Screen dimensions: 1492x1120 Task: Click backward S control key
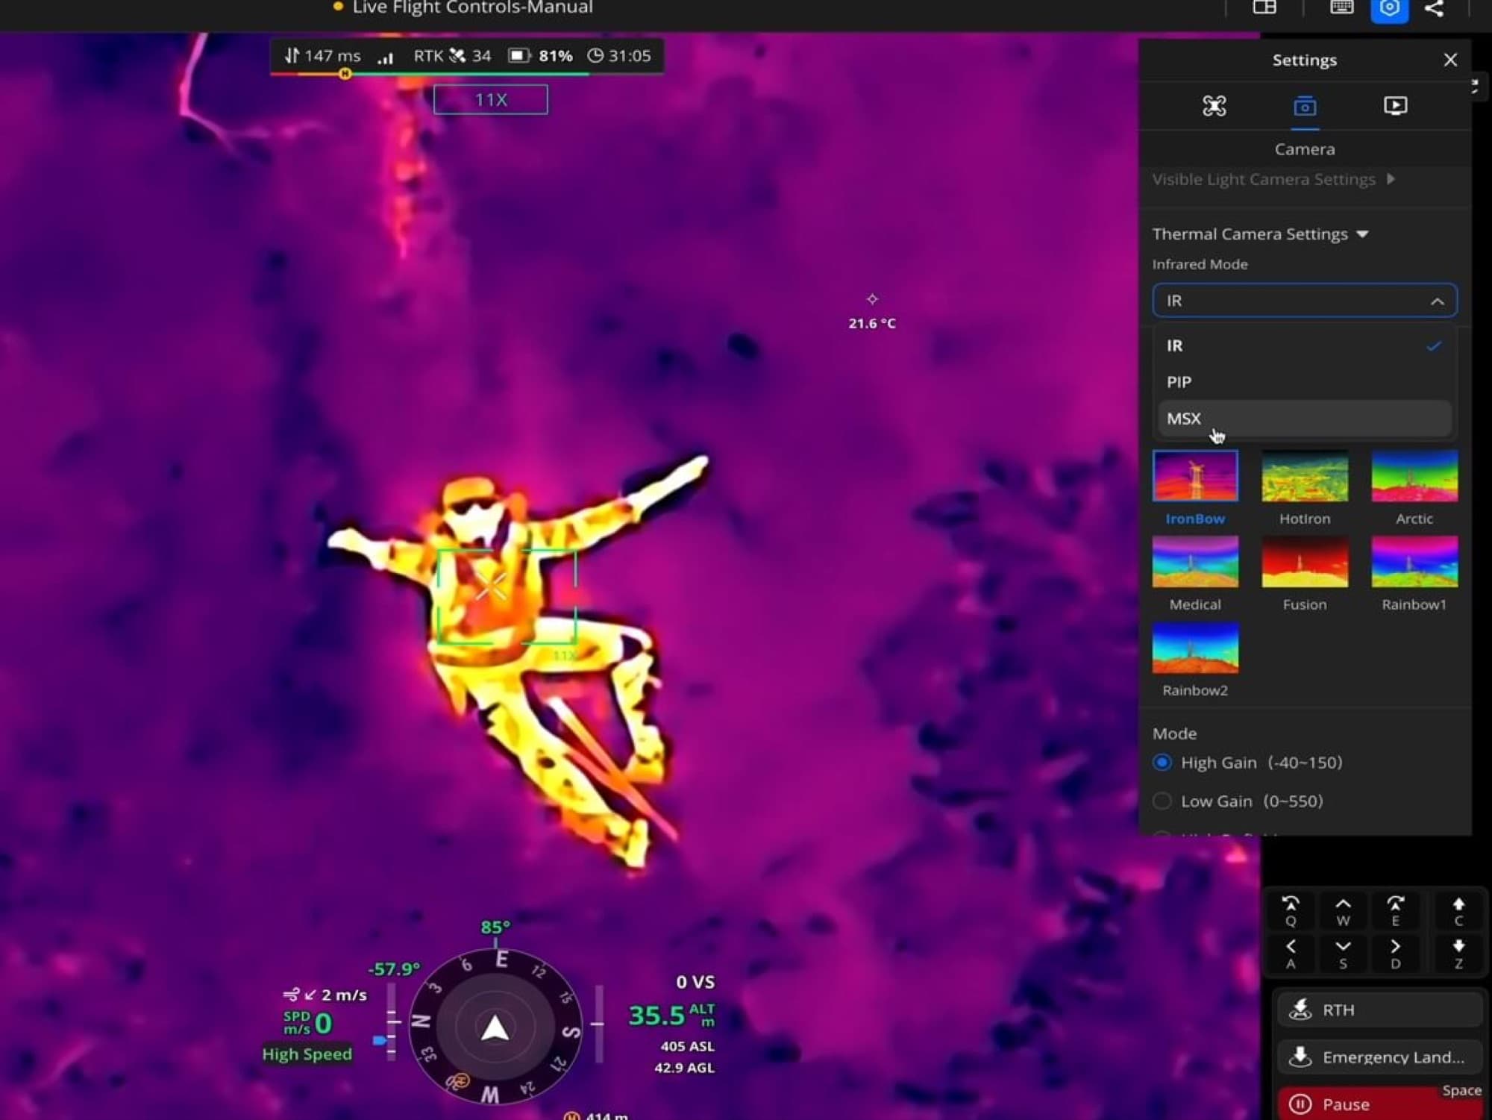pos(1343,954)
